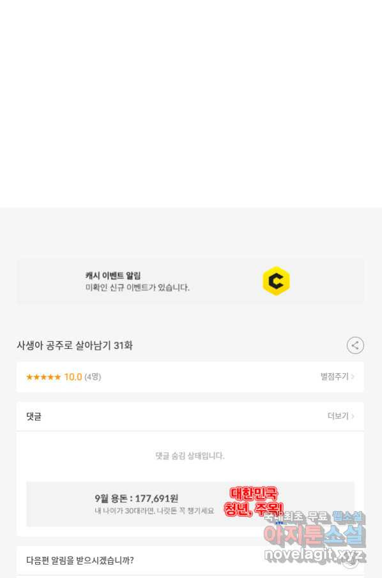Viewport: 382px width, 578px height.
Task: Click the share icon beside the episode title
Action: 355,345
